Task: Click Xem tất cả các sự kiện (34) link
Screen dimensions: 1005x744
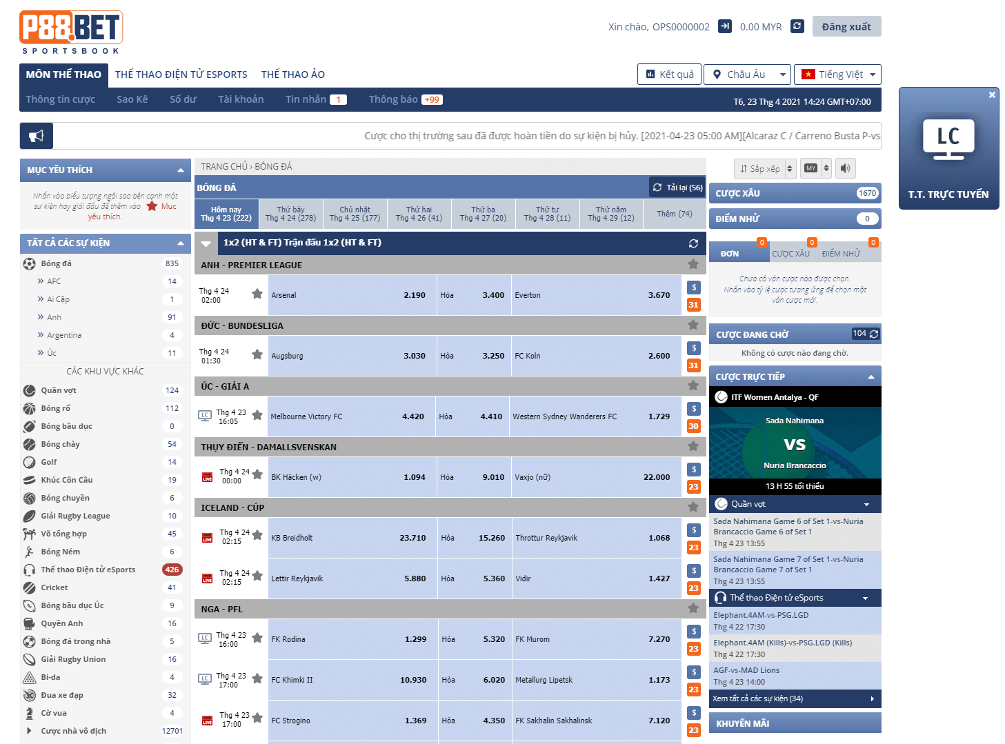Action: [x=795, y=698]
